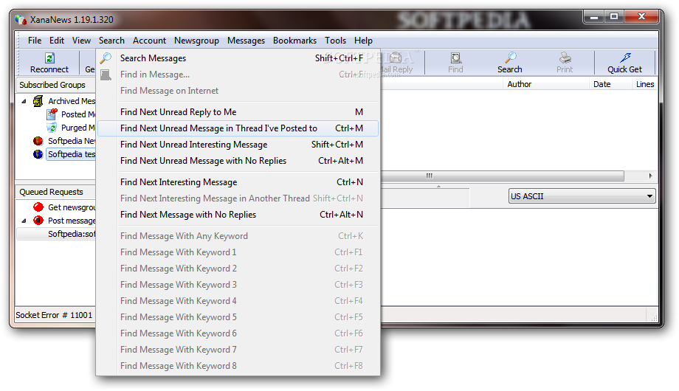The height and width of the screenshot is (391, 679).
Task: Select the Softpedia:sof queued request row
Action: click(x=56, y=235)
